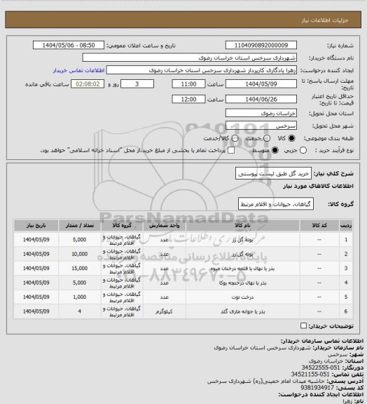This screenshot has height=404, width=367.
Task: Select row 6 item بذر یا جوانه ماری گلد
Action: pos(242,311)
